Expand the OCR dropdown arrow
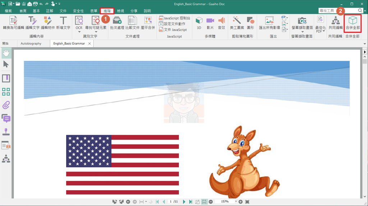Image resolution: width=368 pixels, height=206 pixels. tap(79, 32)
